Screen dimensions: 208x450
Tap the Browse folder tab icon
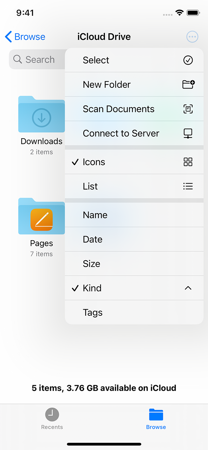pyautogui.click(x=156, y=414)
